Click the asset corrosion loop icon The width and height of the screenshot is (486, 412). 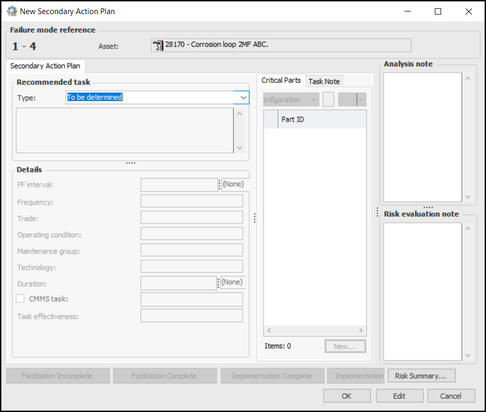point(158,45)
